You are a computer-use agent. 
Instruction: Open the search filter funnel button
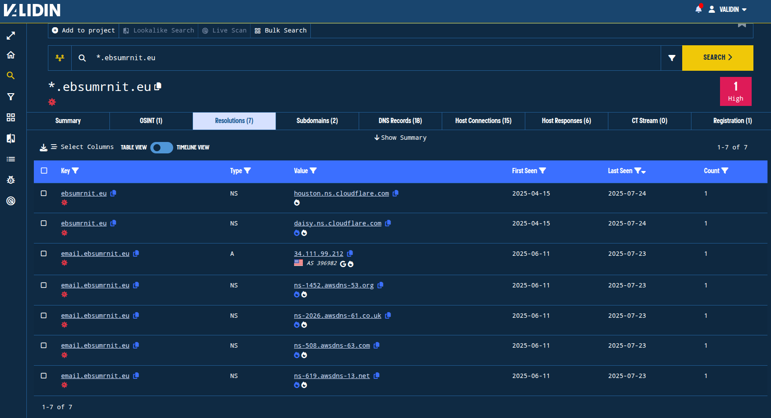(672, 58)
